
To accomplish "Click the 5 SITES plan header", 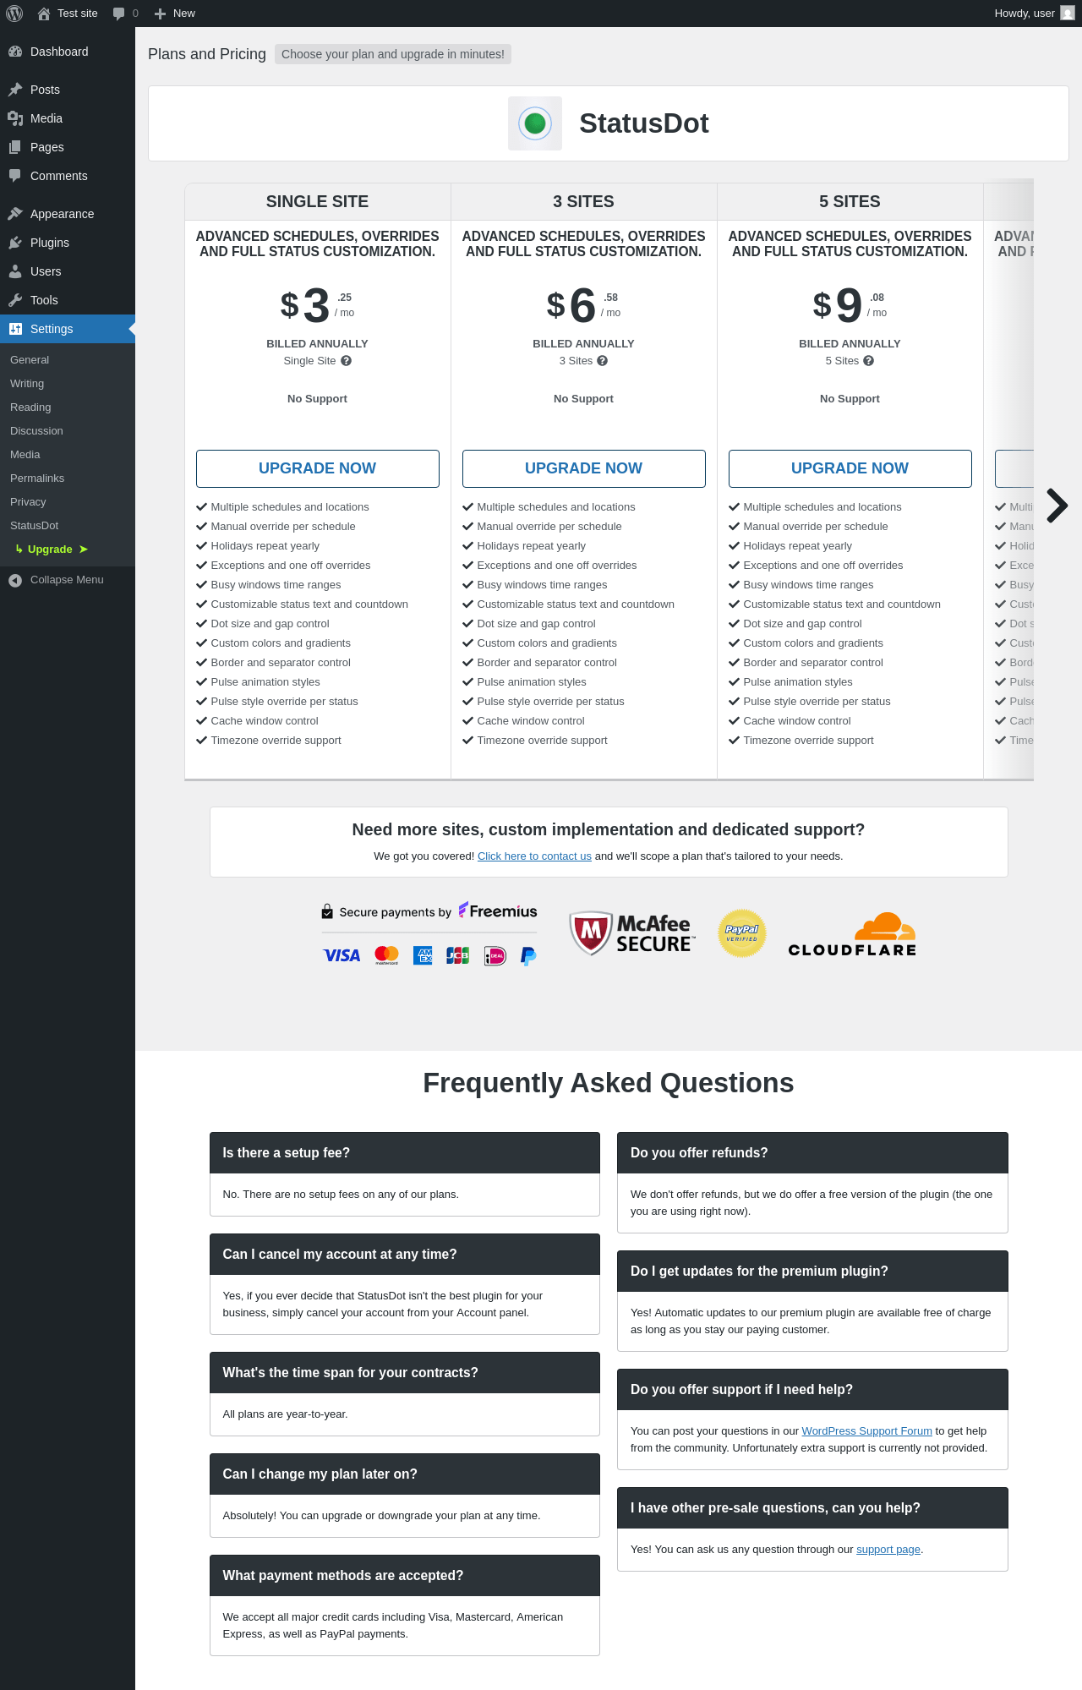I will coord(850,202).
